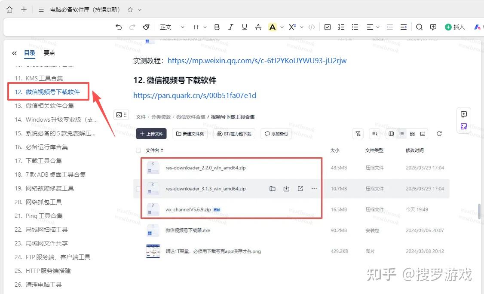Increase paragraph indent
Screen dimensions: 484x294
[x=404, y=27]
